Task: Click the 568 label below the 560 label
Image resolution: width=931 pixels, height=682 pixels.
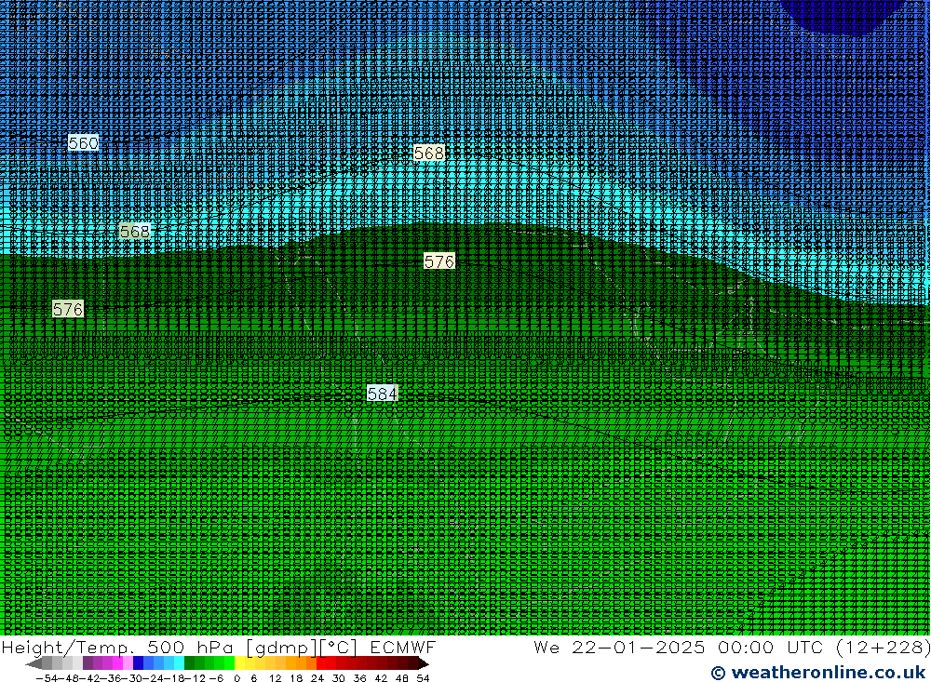Action: [x=135, y=231]
